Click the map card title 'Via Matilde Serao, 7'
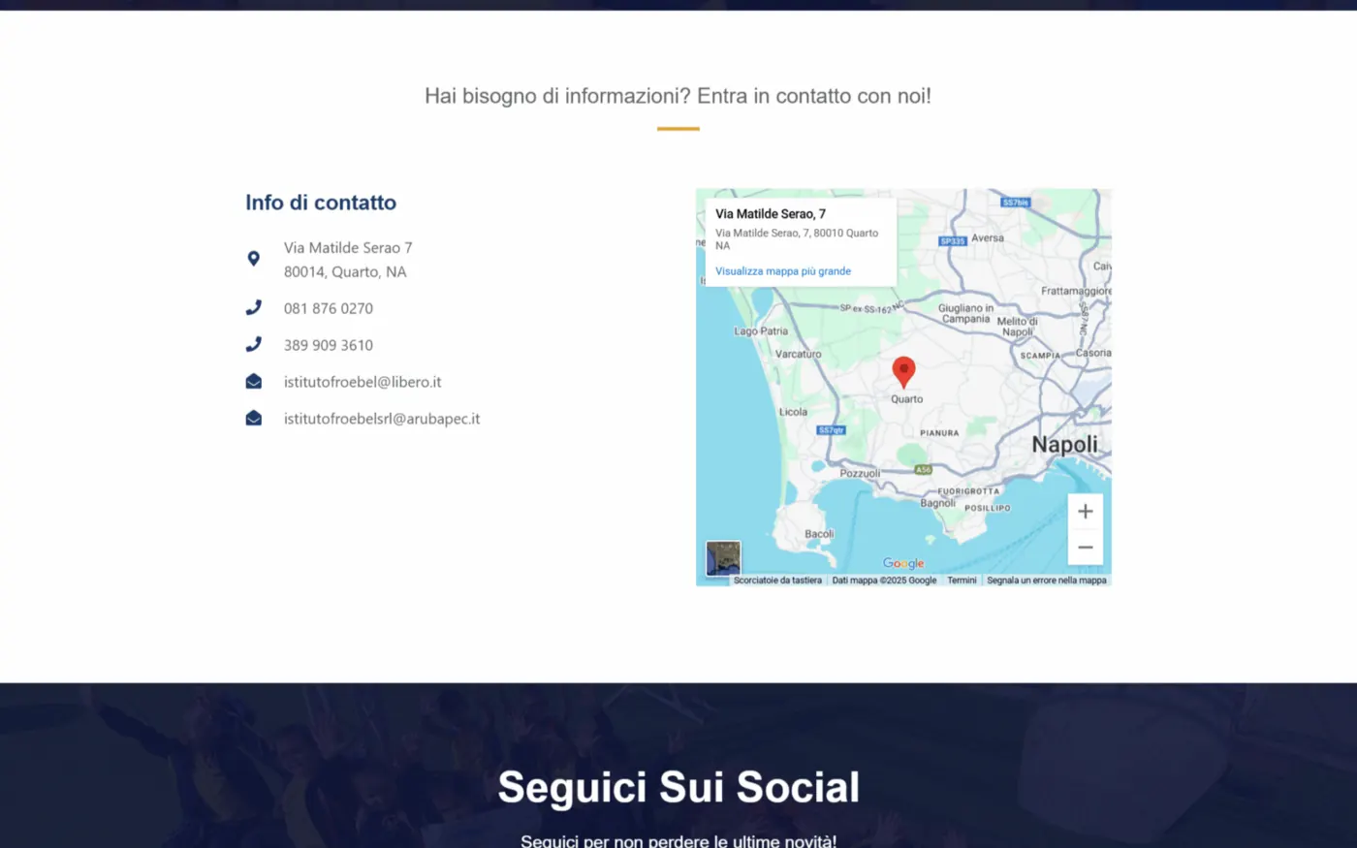The image size is (1357, 848). pyautogui.click(x=771, y=214)
